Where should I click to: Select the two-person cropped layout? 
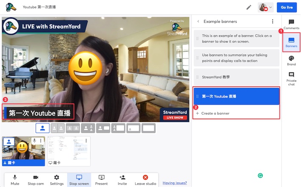pyautogui.click(x=57, y=128)
